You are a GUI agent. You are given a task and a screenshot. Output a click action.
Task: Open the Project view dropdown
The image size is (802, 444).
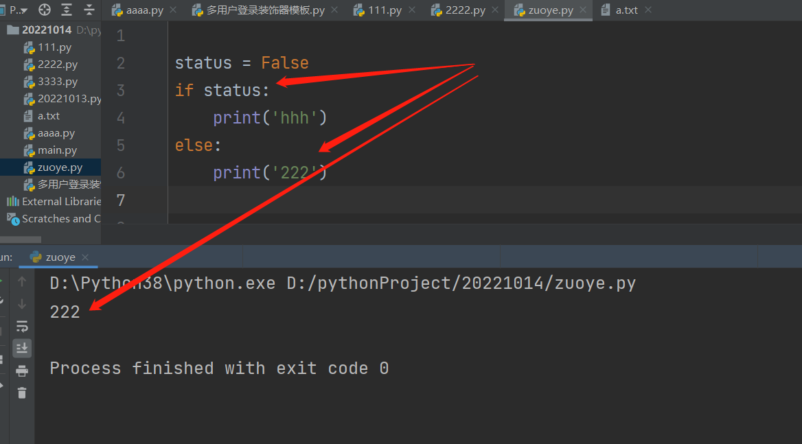(19, 10)
